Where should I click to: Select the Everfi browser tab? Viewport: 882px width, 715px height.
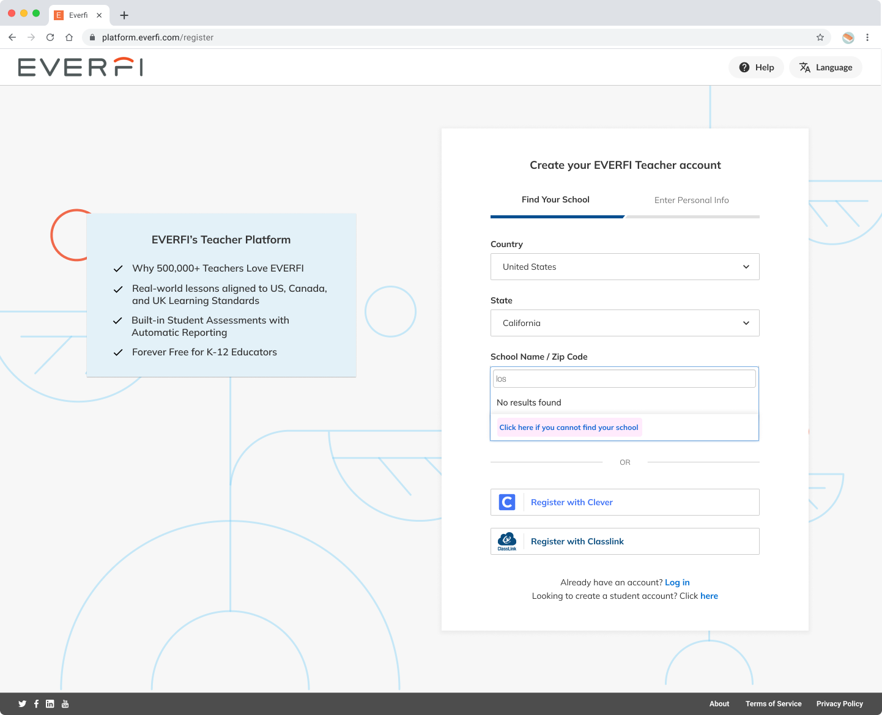click(x=79, y=15)
